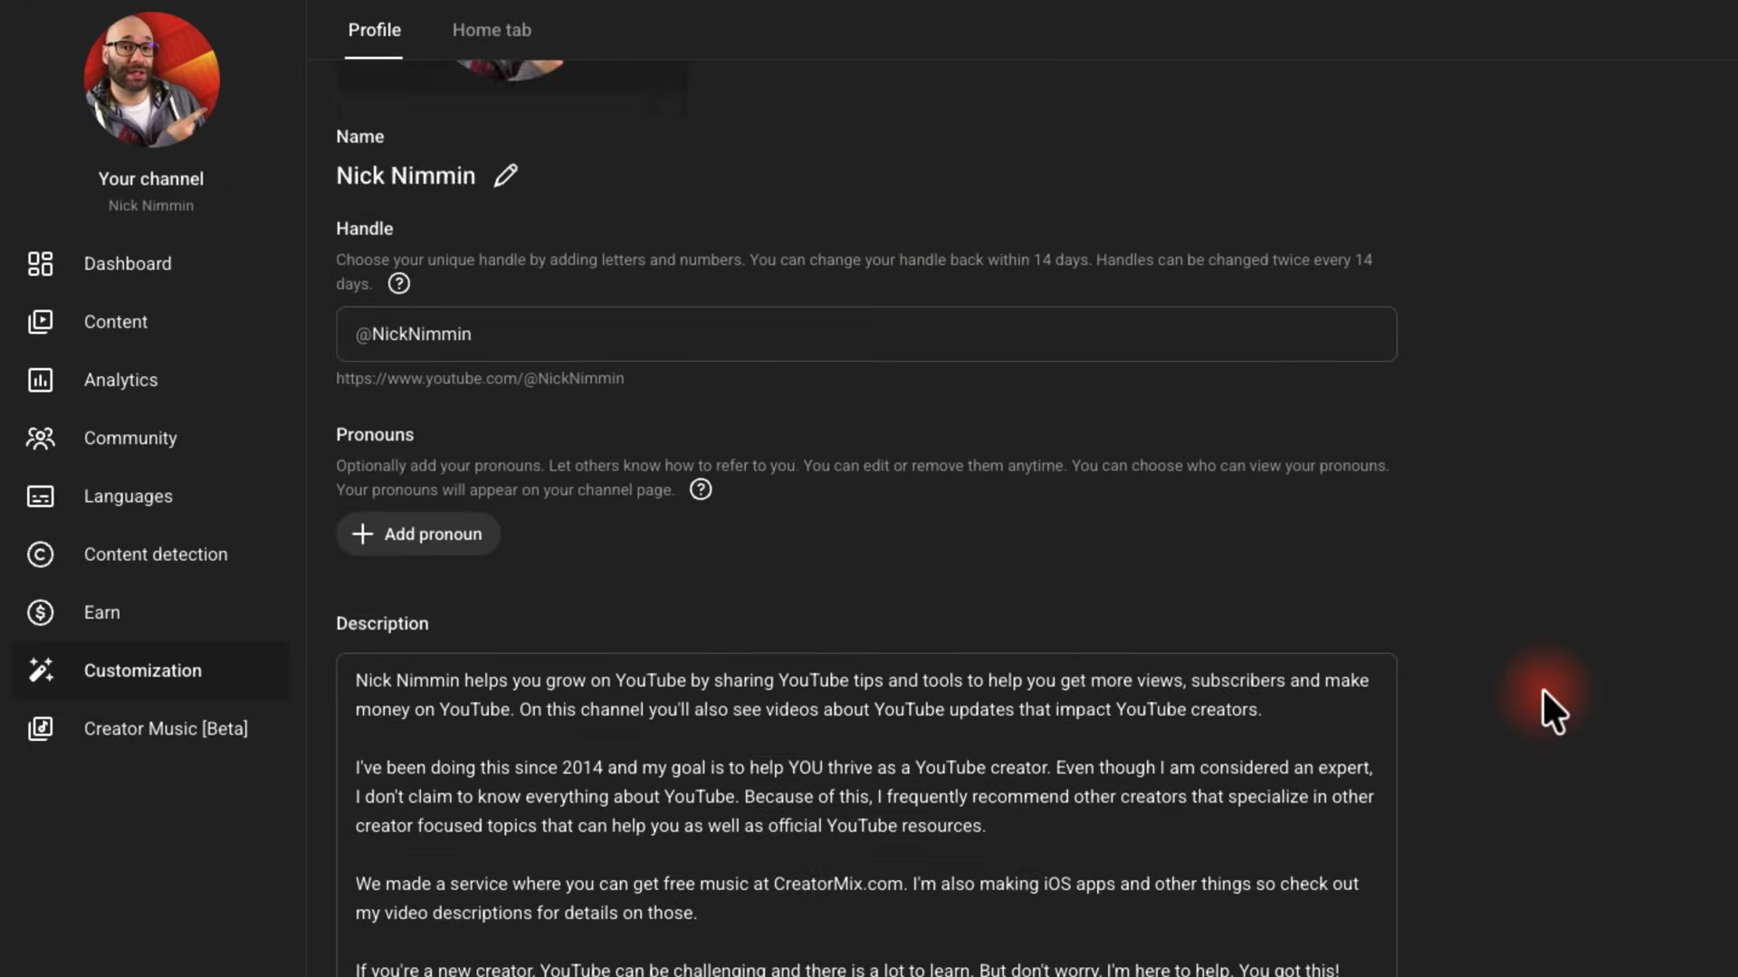Screen dimensions: 1738x977
Task: Click the Nick Nimmin name heading
Action: (x=406, y=175)
